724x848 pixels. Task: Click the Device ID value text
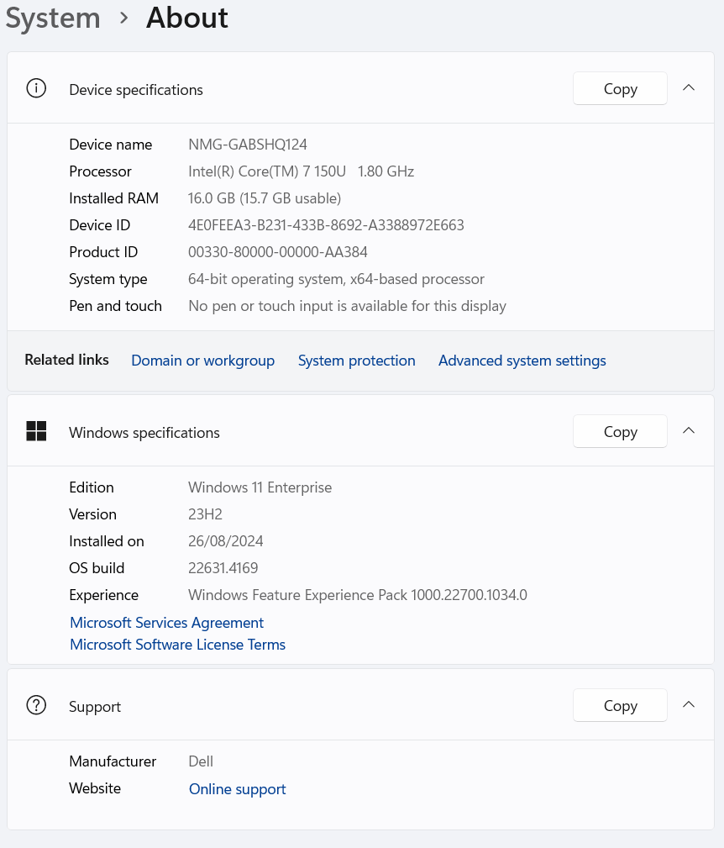coord(326,225)
